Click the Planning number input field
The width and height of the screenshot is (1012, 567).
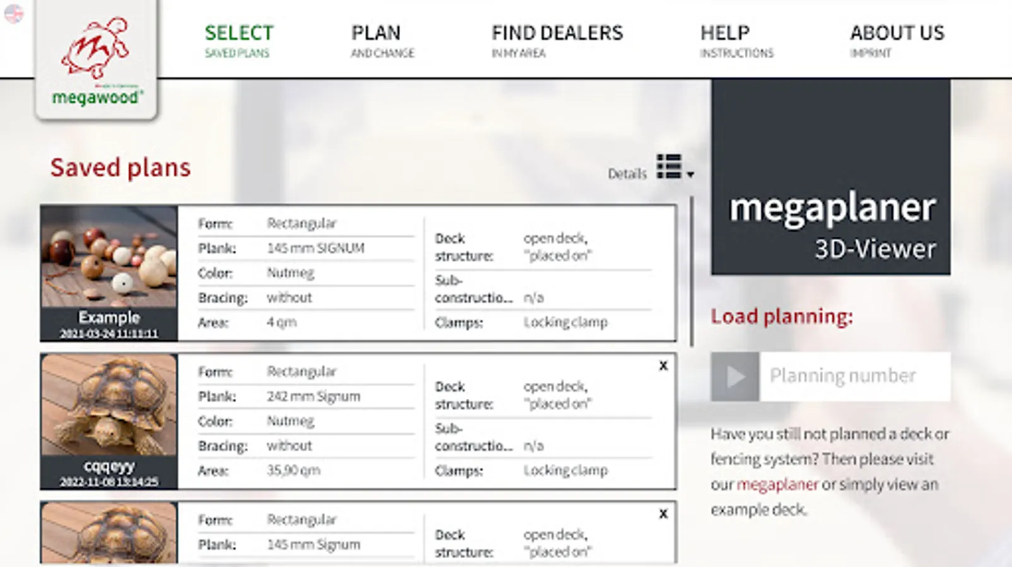click(855, 377)
